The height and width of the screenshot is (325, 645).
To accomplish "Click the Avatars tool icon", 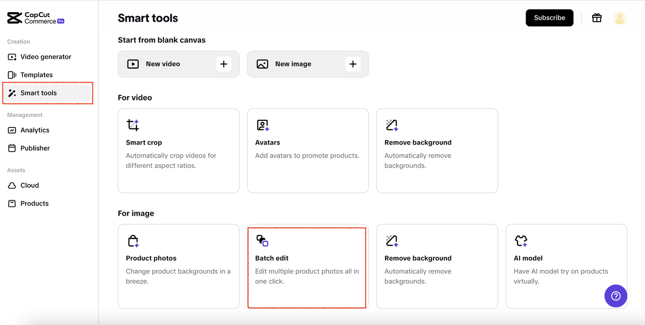I will pos(263,125).
